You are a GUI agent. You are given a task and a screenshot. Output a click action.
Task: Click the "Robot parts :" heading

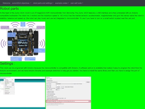pyautogui.click(x=10, y=9)
